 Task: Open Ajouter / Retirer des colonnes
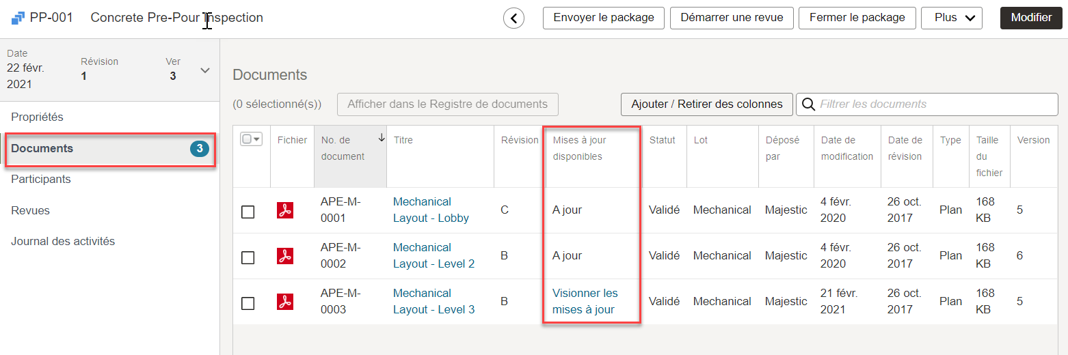point(706,104)
